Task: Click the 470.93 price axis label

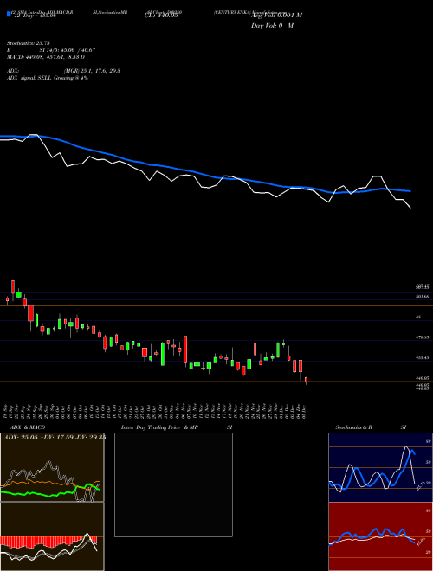Action: [x=423, y=338]
